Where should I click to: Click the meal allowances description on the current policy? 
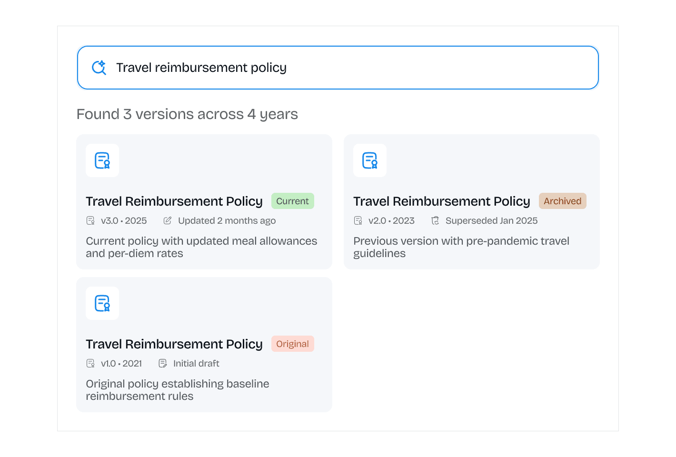(201, 247)
